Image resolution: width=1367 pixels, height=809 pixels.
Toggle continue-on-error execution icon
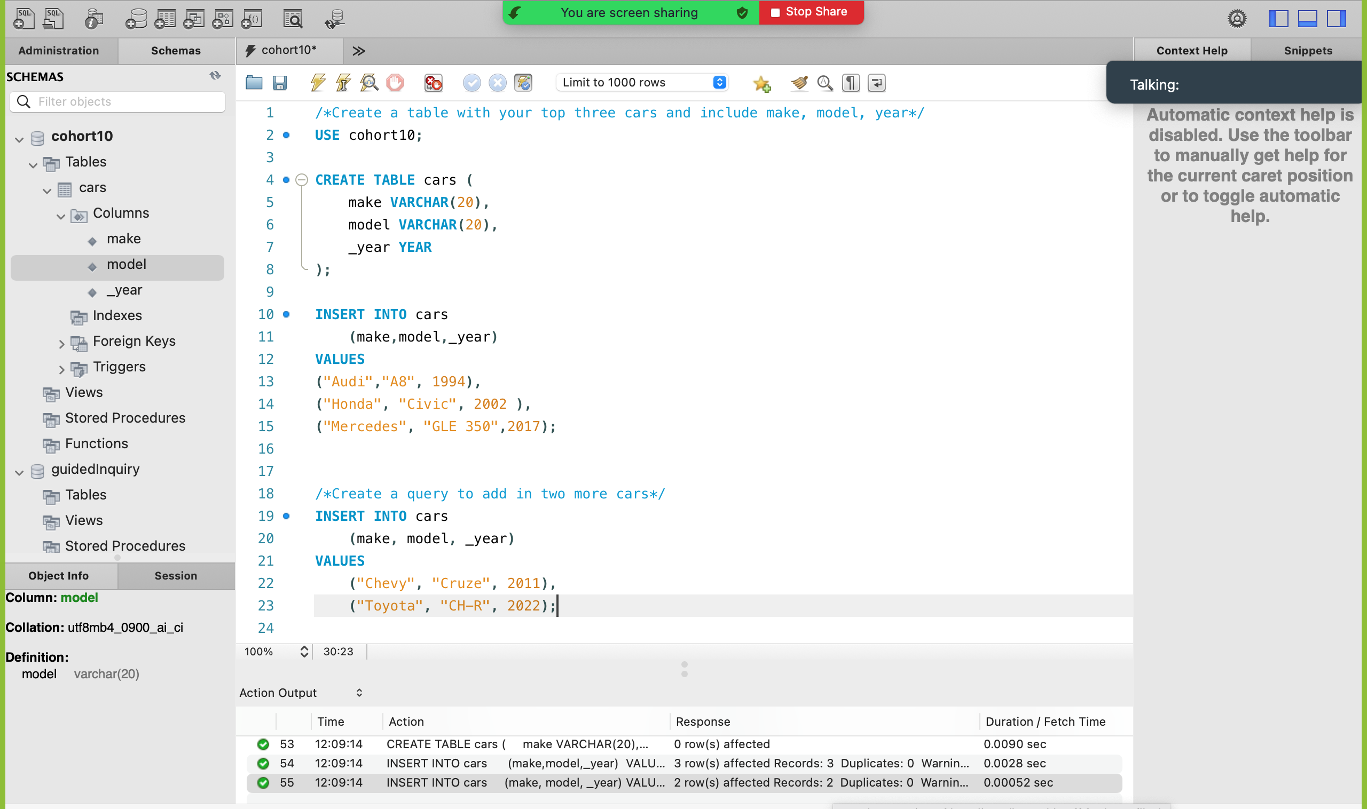(433, 83)
